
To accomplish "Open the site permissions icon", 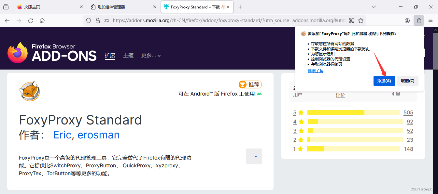I will (106, 20).
